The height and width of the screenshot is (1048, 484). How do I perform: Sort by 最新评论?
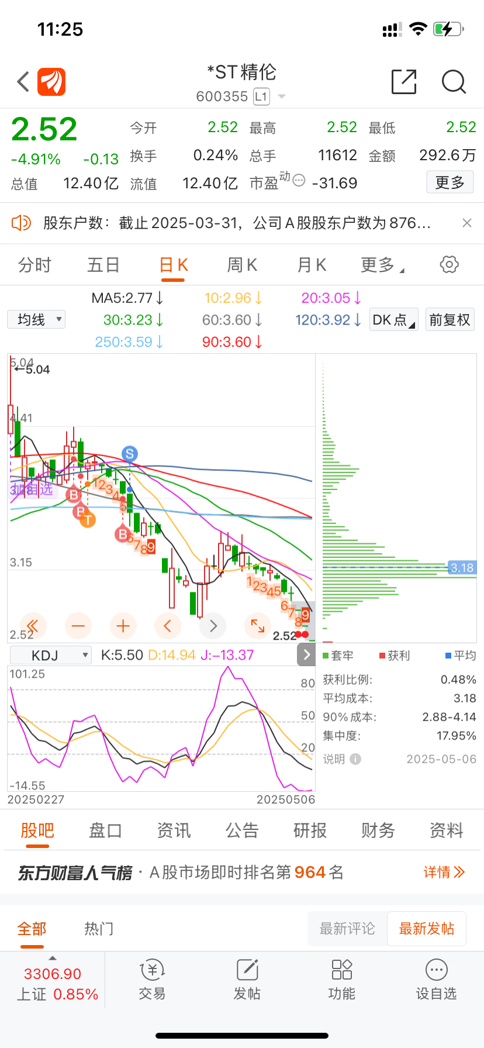pos(347,929)
